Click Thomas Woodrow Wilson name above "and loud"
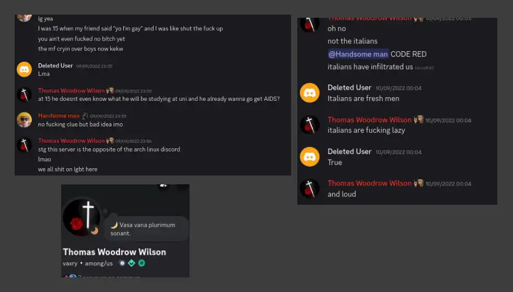The width and height of the screenshot is (513, 292). (369, 183)
